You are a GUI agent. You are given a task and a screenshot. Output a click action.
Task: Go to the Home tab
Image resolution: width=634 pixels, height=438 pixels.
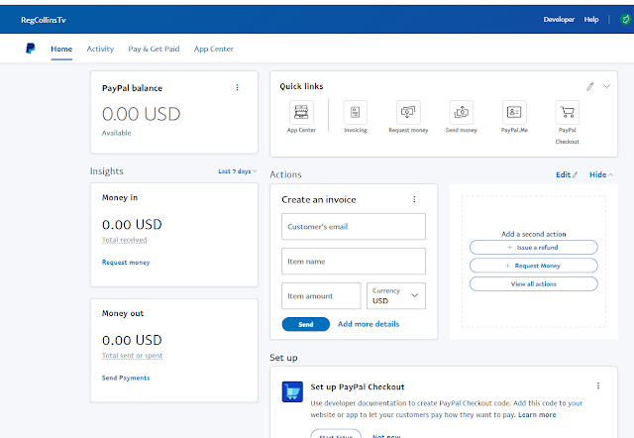click(x=61, y=49)
